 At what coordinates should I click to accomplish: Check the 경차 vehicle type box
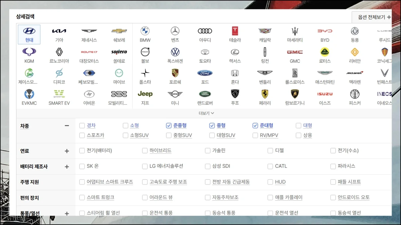pos(82,126)
